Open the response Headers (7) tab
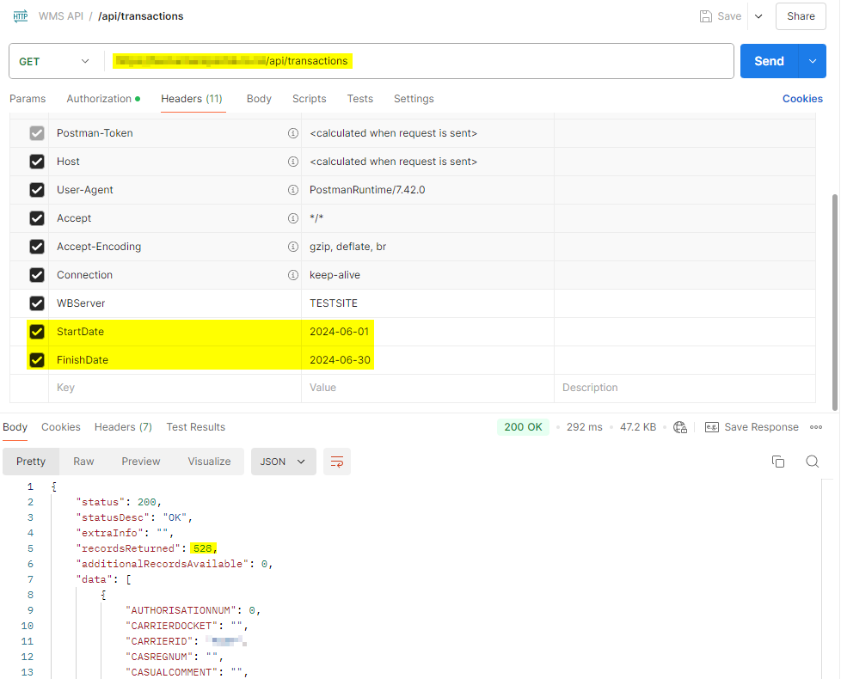The width and height of the screenshot is (841, 679). click(123, 427)
